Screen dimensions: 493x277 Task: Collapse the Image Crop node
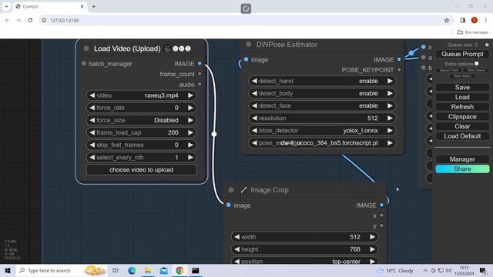pyautogui.click(x=231, y=190)
